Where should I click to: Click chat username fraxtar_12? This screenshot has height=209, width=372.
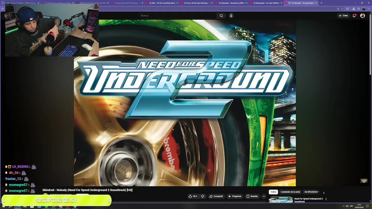[13, 179]
